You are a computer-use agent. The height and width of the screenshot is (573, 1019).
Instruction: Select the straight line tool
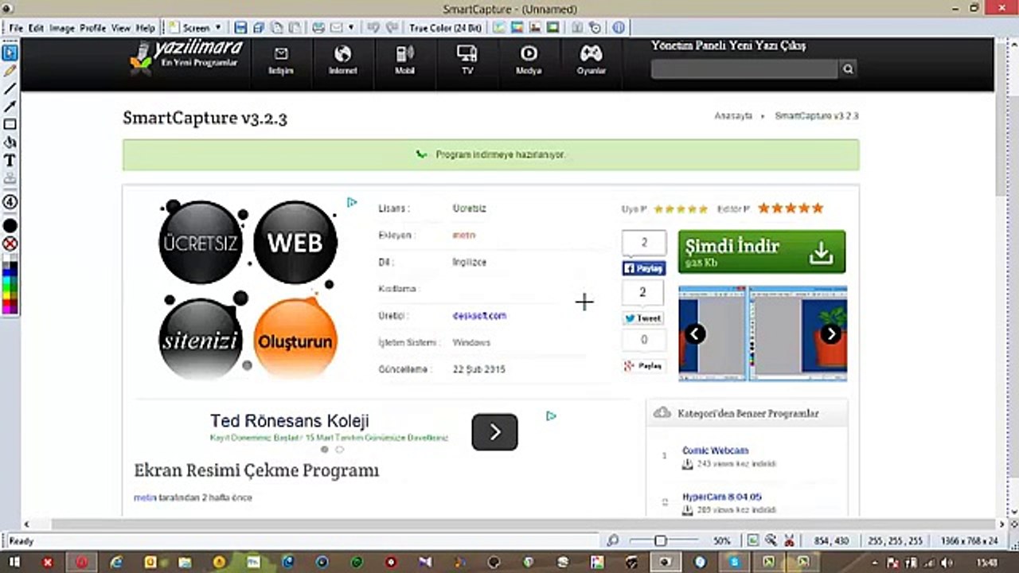10,89
